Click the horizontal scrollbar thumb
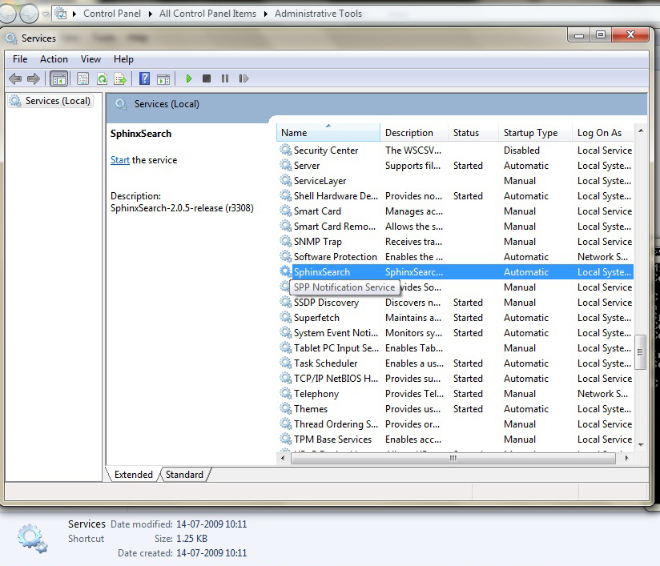This screenshot has height=566, width=660. point(453,458)
